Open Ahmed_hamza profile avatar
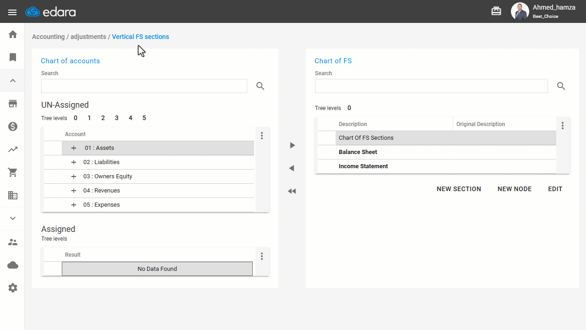The height and width of the screenshot is (330, 586). (520, 11)
